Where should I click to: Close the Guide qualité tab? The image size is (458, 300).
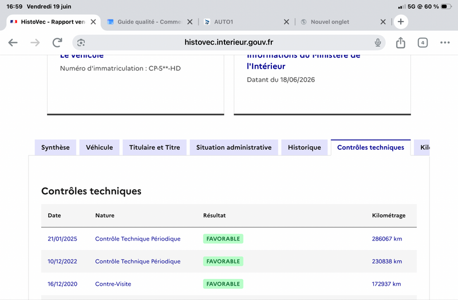click(x=190, y=22)
